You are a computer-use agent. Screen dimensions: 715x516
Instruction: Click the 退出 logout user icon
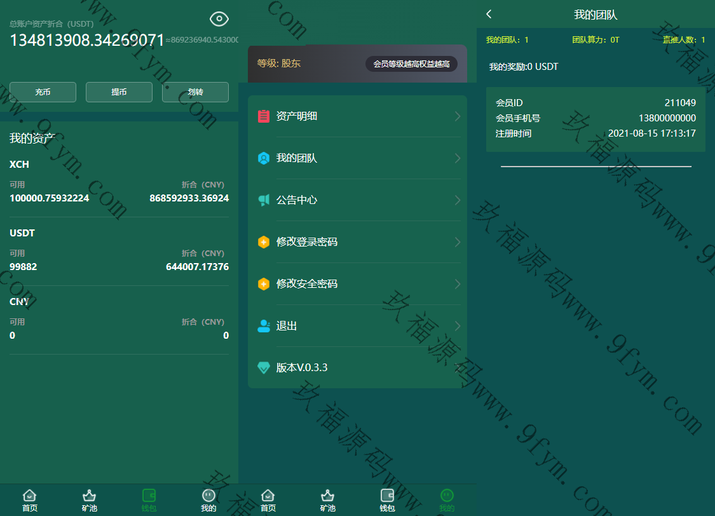click(264, 326)
